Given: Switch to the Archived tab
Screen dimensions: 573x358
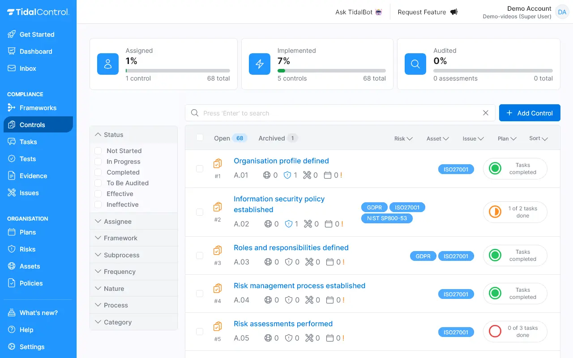Looking at the screenshot, I should pyautogui.click(x=278, y=138).
